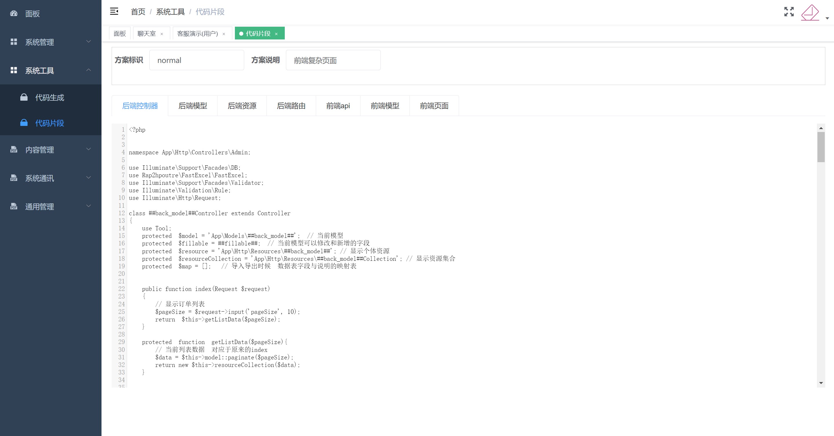
Task: Click the PDF icon next to 内容管理
Action: tap(14, 150)
